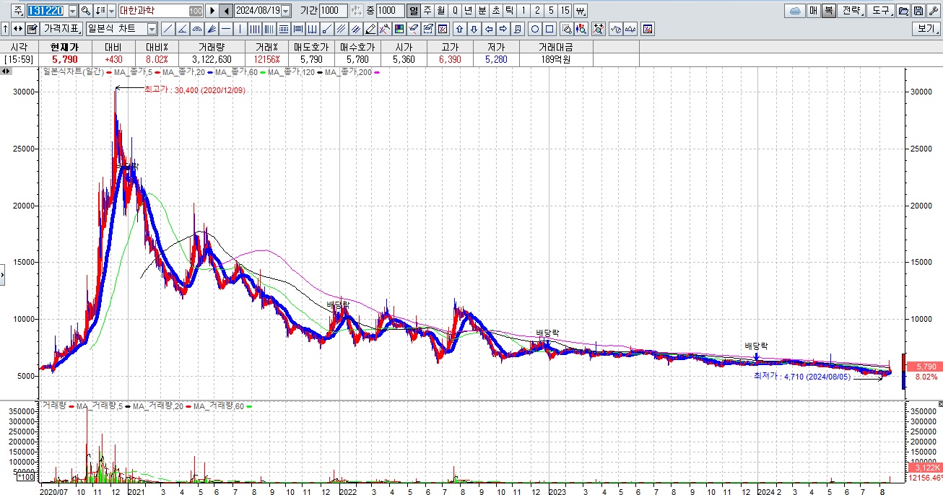Click the 주 stock type button
Screen dimensions: 943x495
pos(18,11)
